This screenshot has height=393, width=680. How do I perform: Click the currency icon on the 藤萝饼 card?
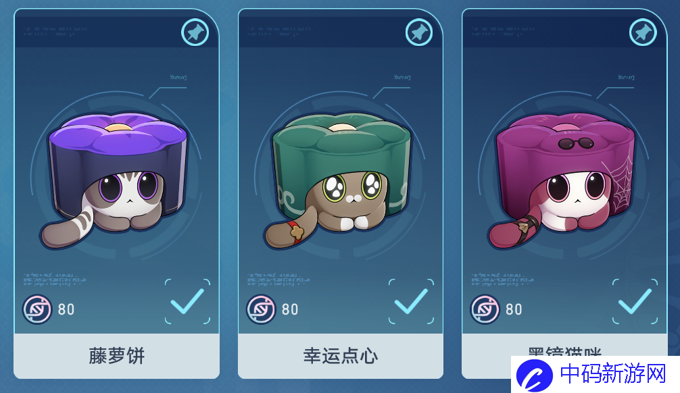(37, 309)
